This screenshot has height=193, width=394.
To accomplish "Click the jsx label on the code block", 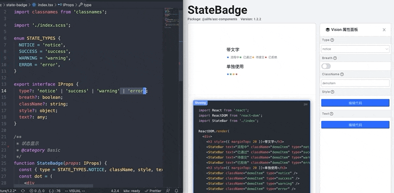I will (305, 104).
